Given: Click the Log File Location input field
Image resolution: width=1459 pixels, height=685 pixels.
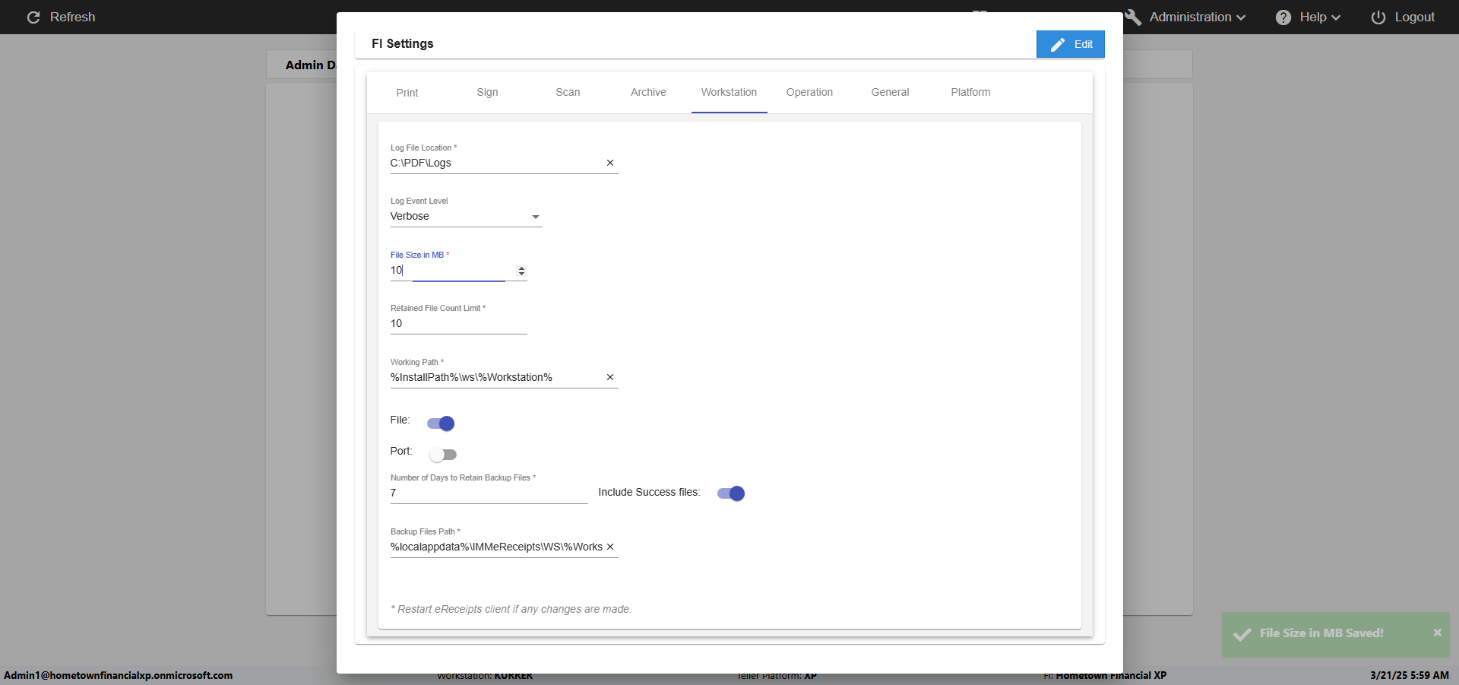Looking at the screenshot, I should pyautogui.click(x=496, y=163).
